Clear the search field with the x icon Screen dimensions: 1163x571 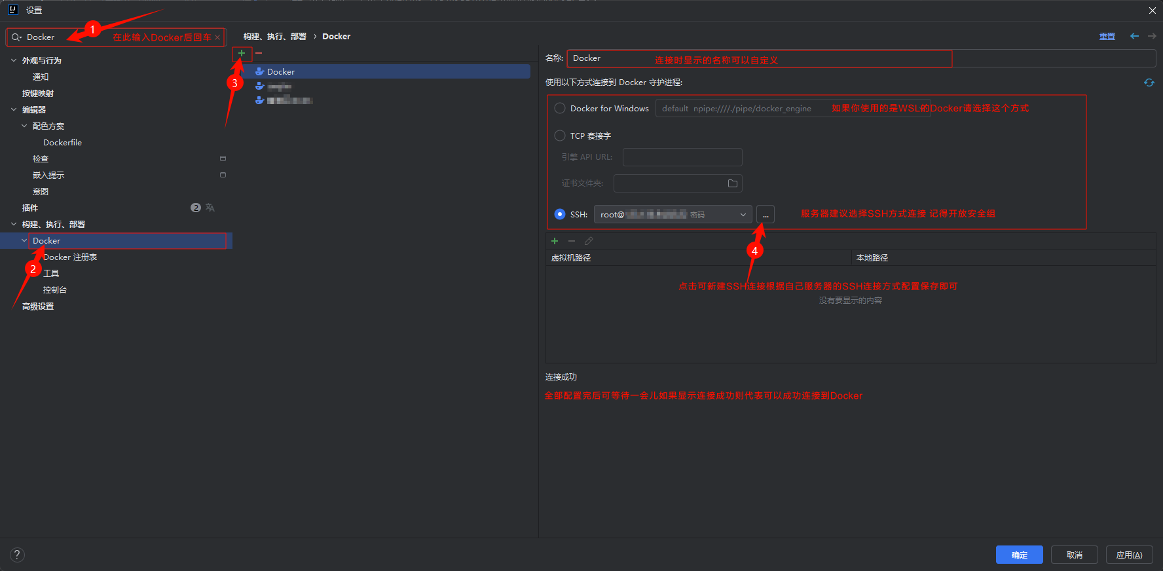[x=217, y=37]
